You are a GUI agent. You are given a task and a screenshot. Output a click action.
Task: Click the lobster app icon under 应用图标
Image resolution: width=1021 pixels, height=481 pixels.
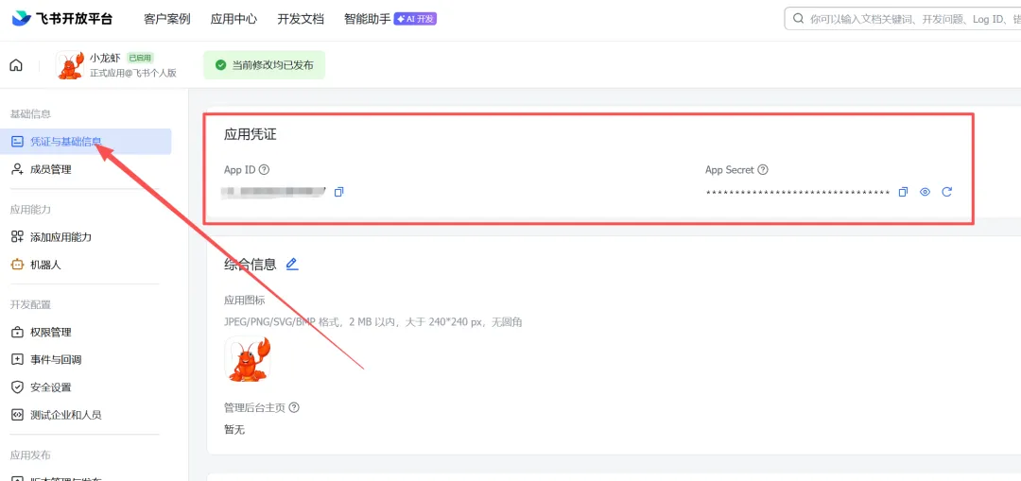pos(248,359)
